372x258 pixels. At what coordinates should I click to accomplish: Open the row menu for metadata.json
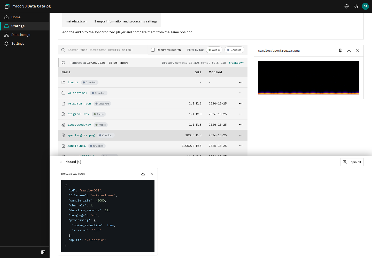pos(241,103)
